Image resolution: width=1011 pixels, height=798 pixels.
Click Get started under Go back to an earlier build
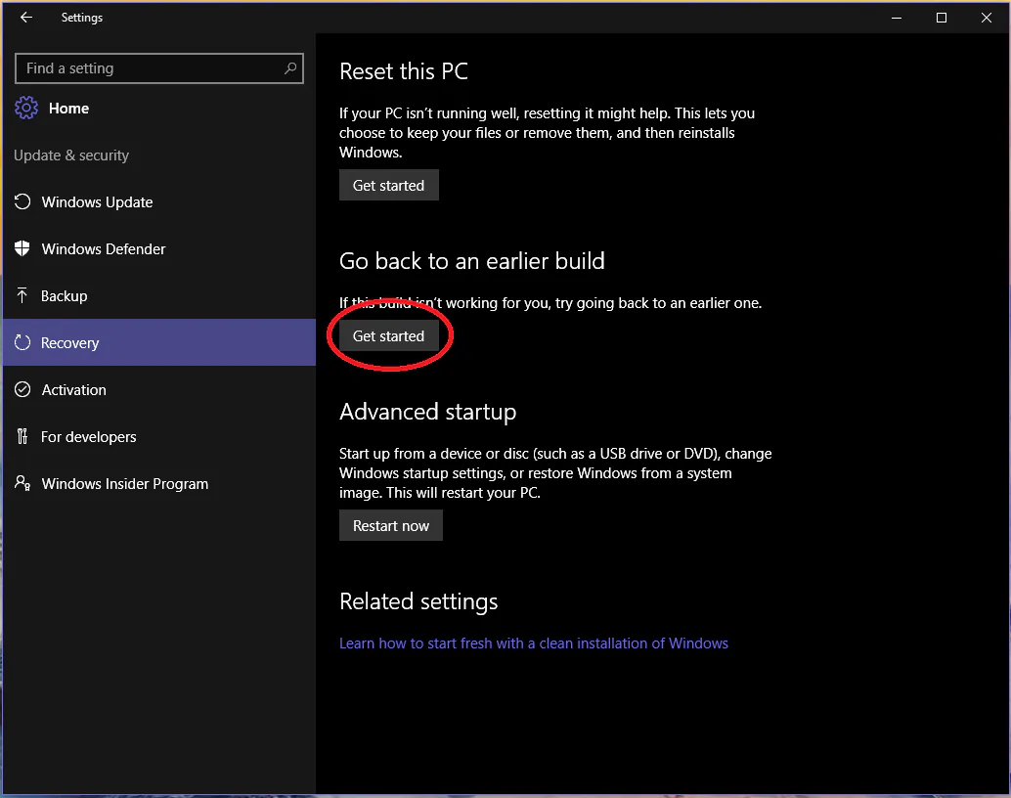pos(389,336)
